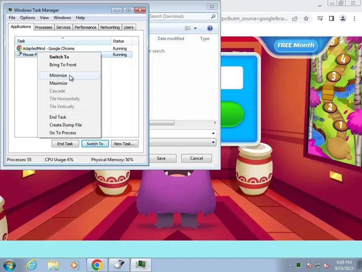362x272 pixels.
Task: Switch to the Processes tab
Action: (43, 27)
